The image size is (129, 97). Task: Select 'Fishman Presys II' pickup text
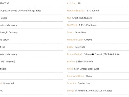[93, 54]
